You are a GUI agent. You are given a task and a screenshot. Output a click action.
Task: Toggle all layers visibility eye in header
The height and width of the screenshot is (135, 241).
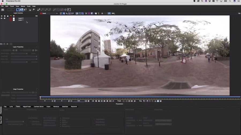tap(2, 16)
